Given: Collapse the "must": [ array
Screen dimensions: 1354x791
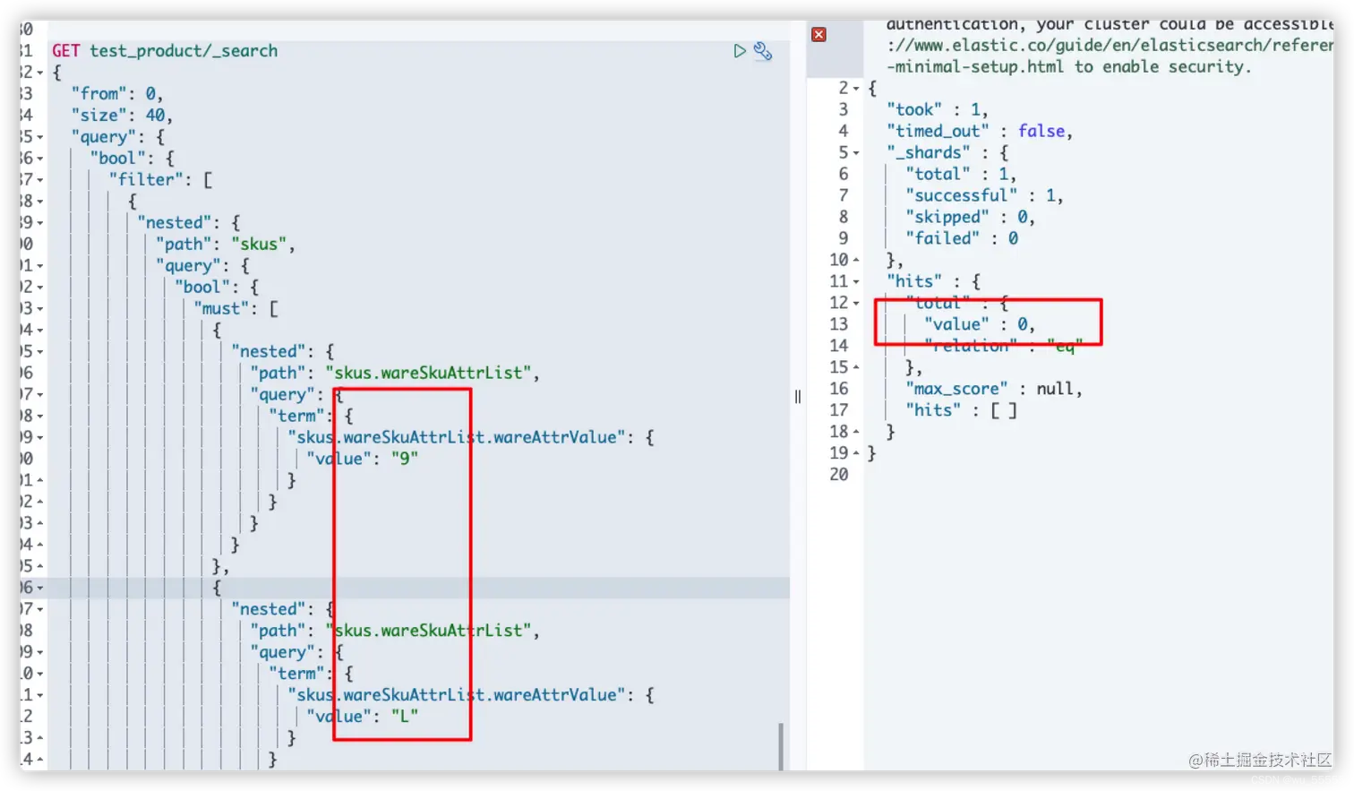Looking at the screenshot, I should [40, 309].
